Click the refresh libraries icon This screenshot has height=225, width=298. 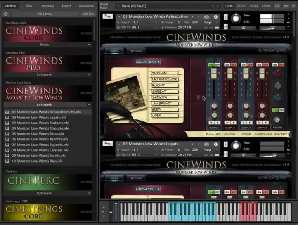pyautogui.click(x=6, y=14)
